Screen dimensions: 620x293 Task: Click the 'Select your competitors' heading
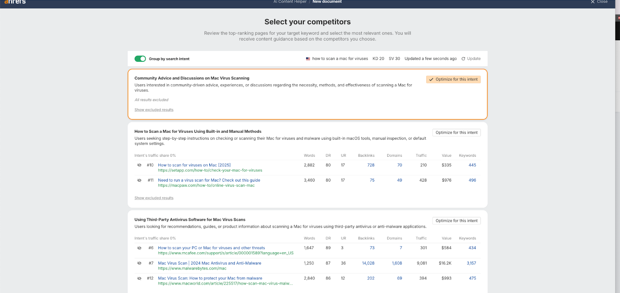[308, 22]
